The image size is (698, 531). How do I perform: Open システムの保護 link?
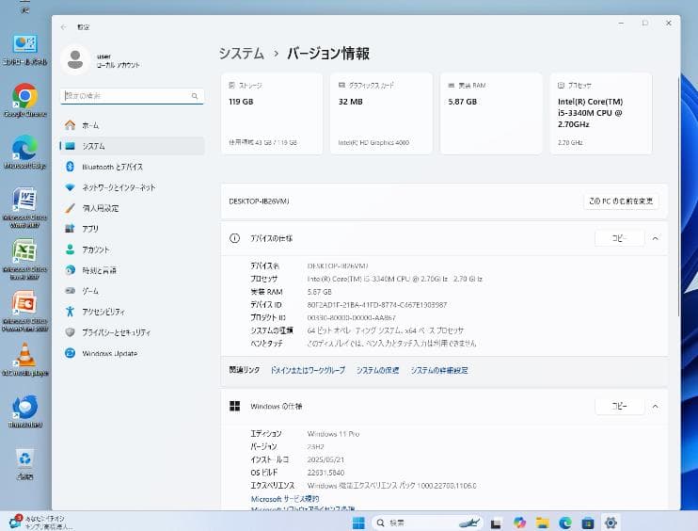[377, 370]
